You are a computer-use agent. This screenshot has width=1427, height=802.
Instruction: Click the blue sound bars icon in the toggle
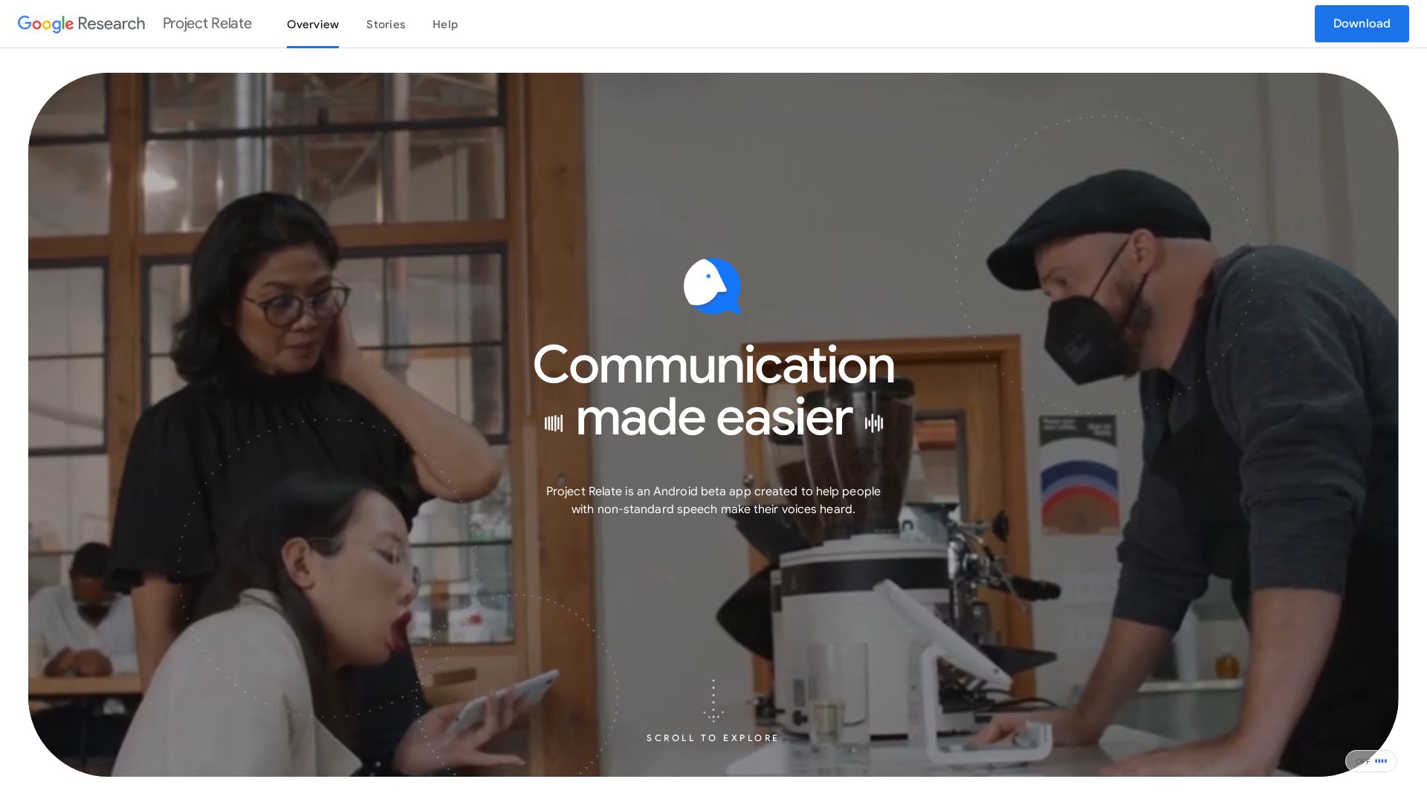[1381, 761]
